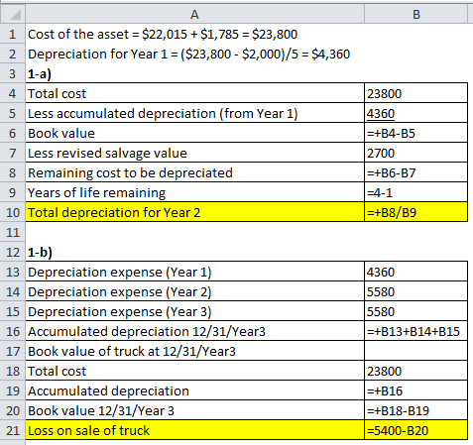Select 'Remaining cost to be depreciated' cell
473x445 pixels.
(x=194, y=172)
